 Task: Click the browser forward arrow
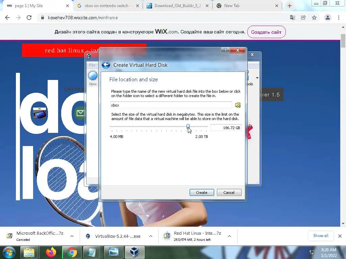[x=18, y=18]
